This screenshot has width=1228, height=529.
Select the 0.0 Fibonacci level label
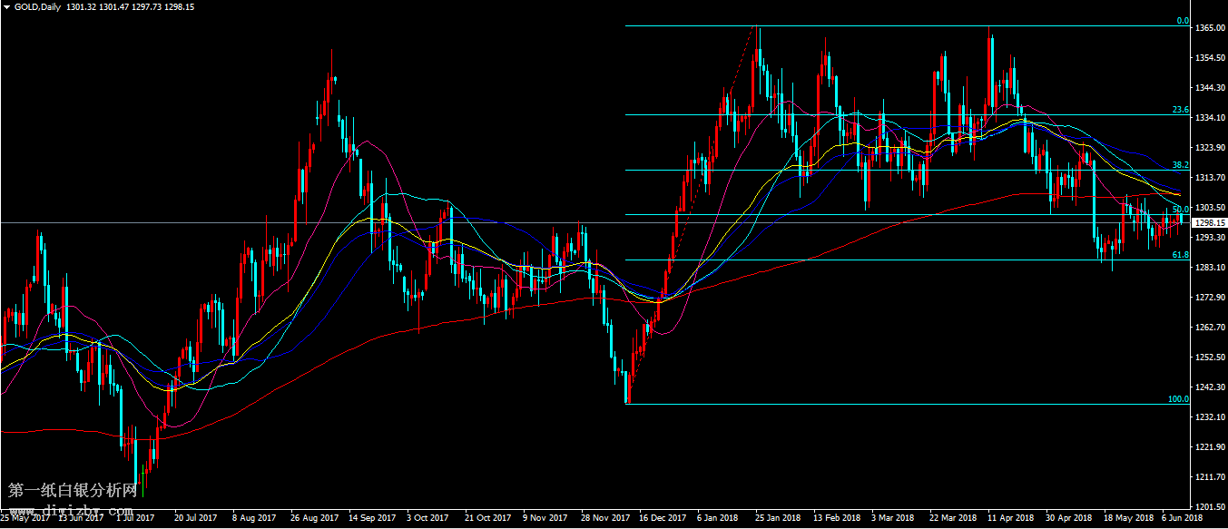coord(1183,21)
